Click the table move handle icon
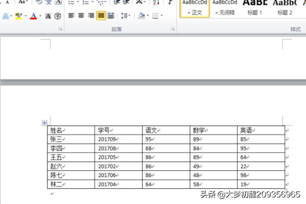Image resolution: width=306 pixels, height=204 pixels. tap(44, 123)
